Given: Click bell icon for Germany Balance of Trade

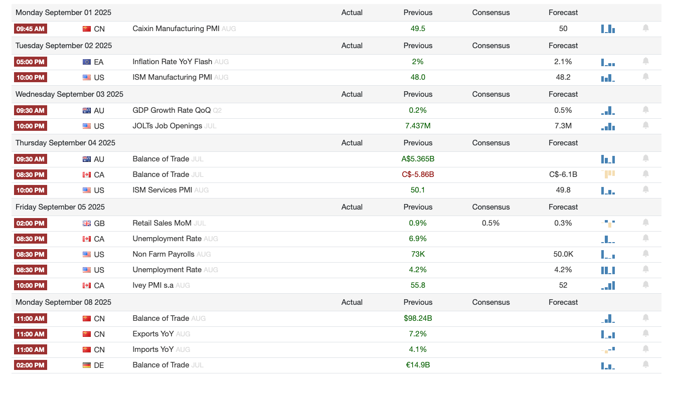Looking at the screenshot, I should 645,364.
